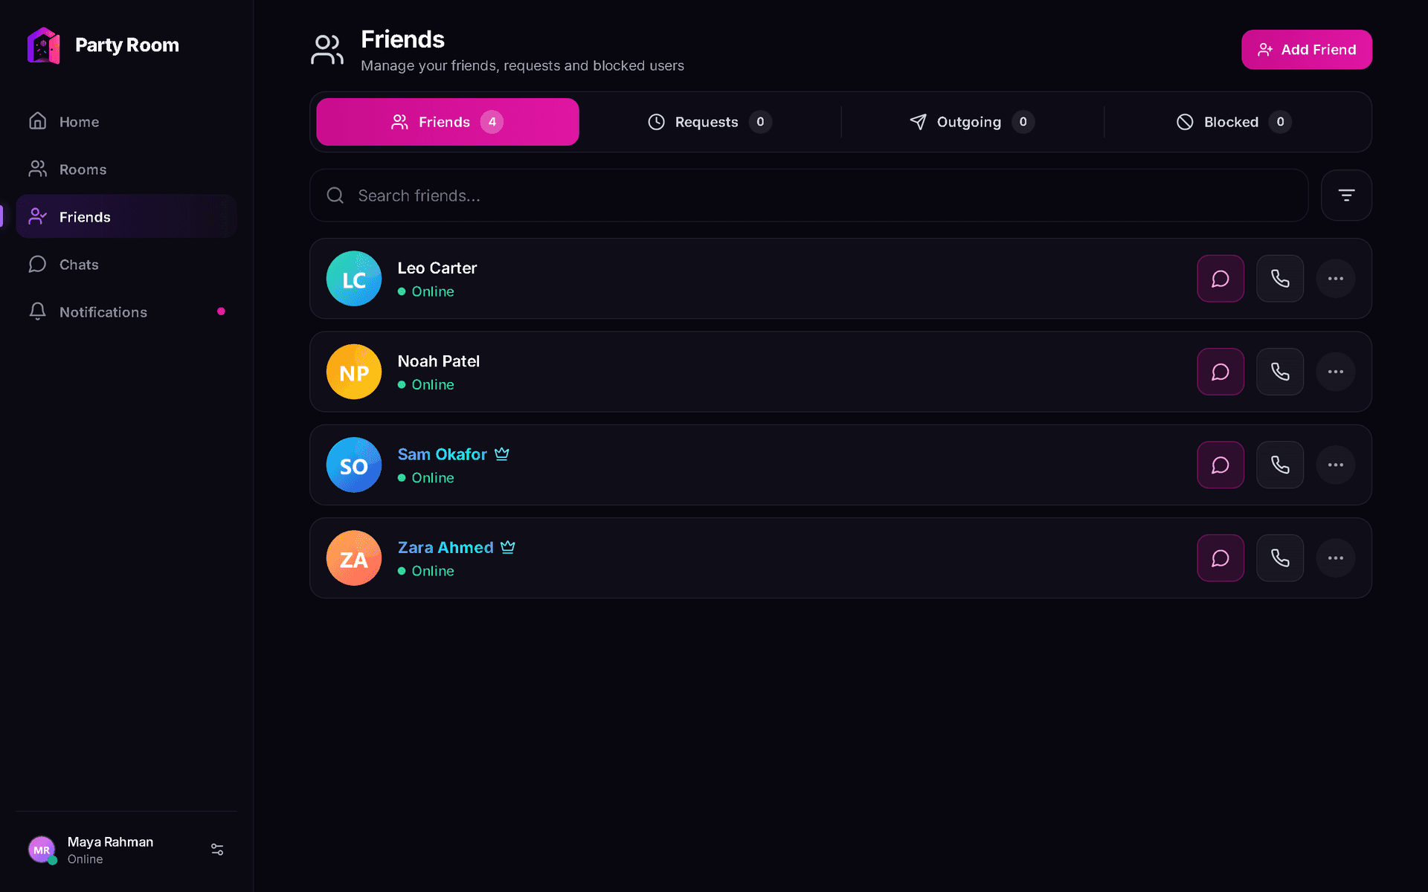
Task: Open chat with Leo Carter
Action: click(1220, 279)
